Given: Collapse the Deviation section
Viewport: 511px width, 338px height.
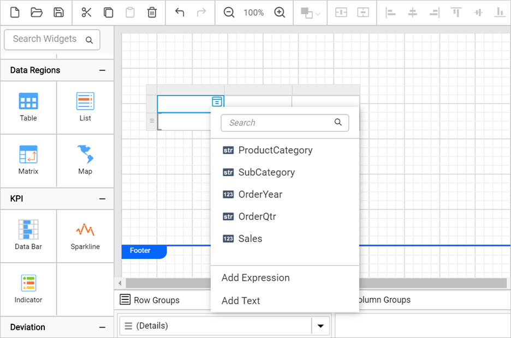Looking at the screenshot, I should [102, 327].
